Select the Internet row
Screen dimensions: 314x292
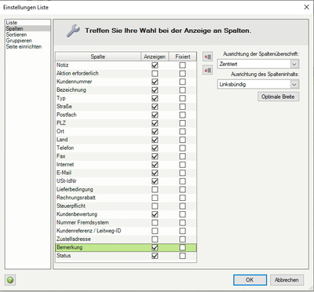pos(126,165)
